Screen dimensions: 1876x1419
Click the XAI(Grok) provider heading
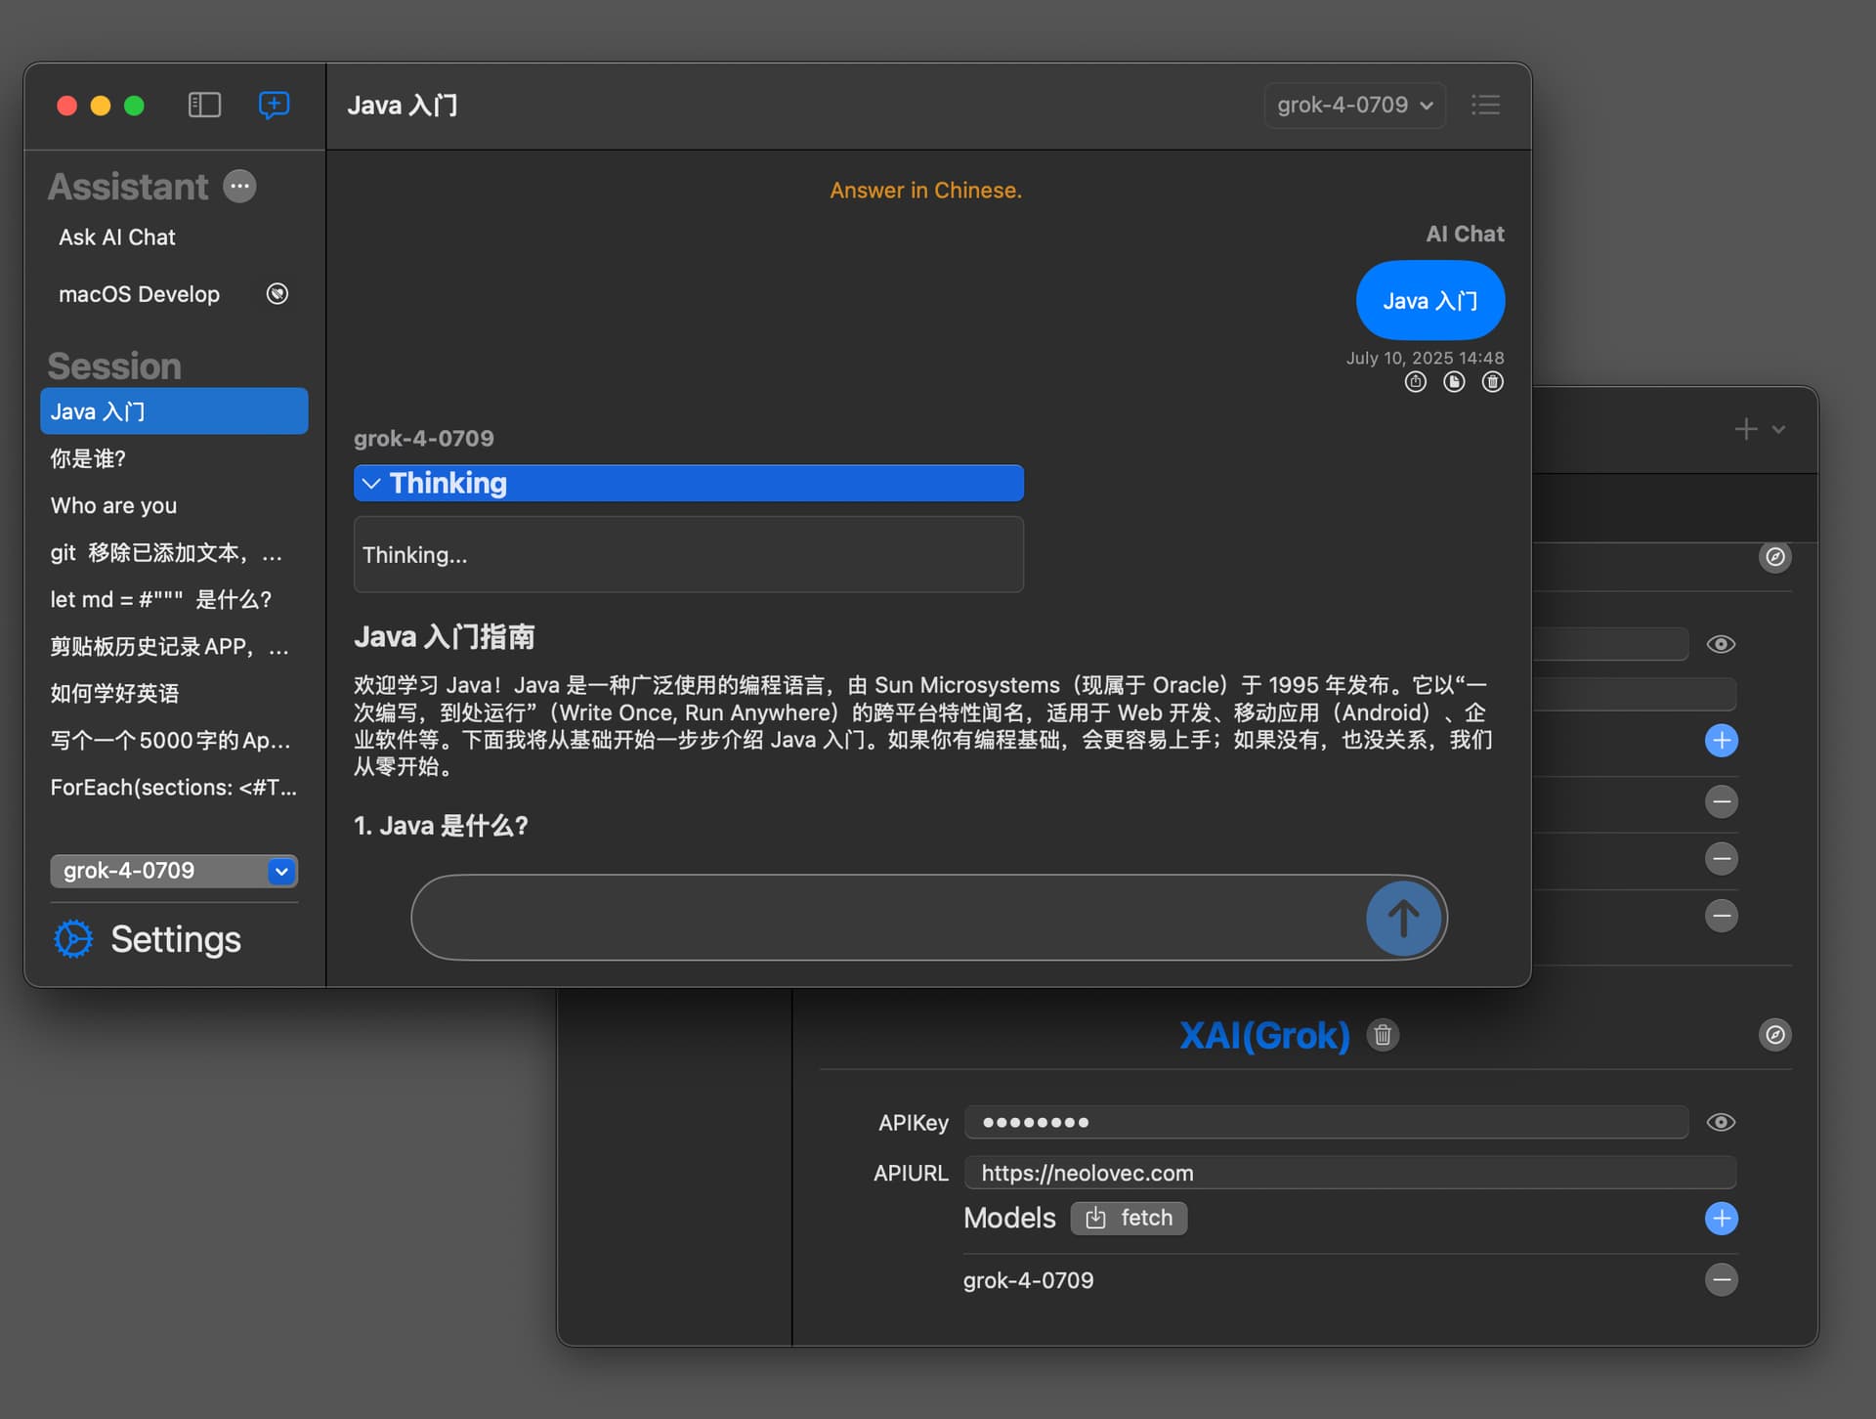pos(1264,1035)
